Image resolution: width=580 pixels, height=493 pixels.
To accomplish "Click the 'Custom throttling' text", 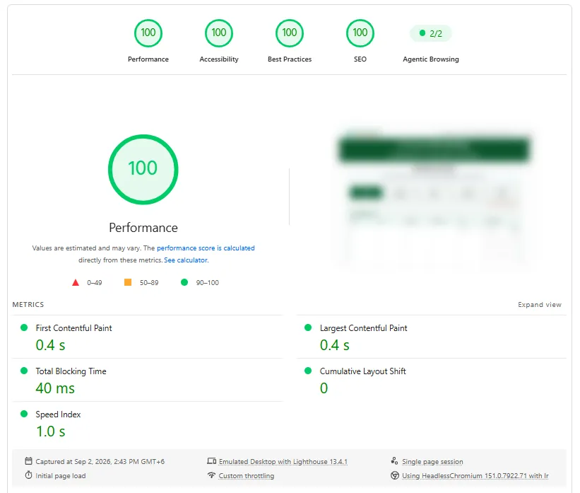I will tap(247, 475).
